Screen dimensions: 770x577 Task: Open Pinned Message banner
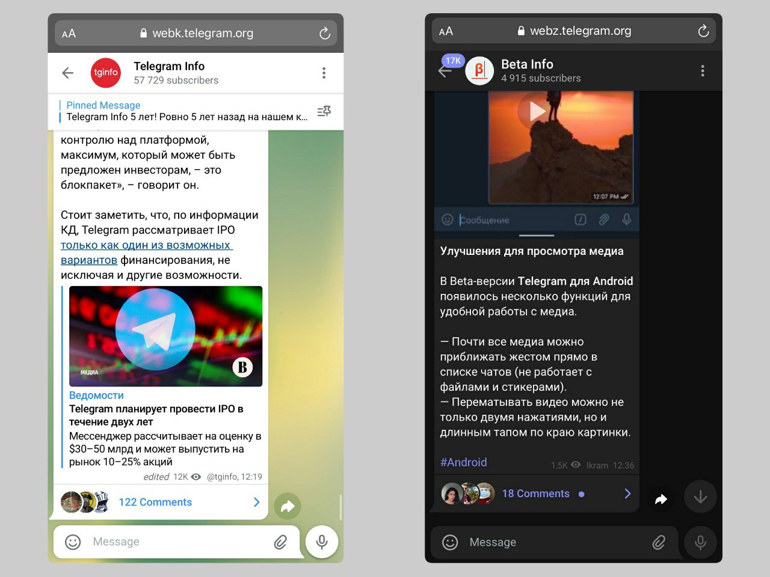pyautogui.click(x=186, y=111)
